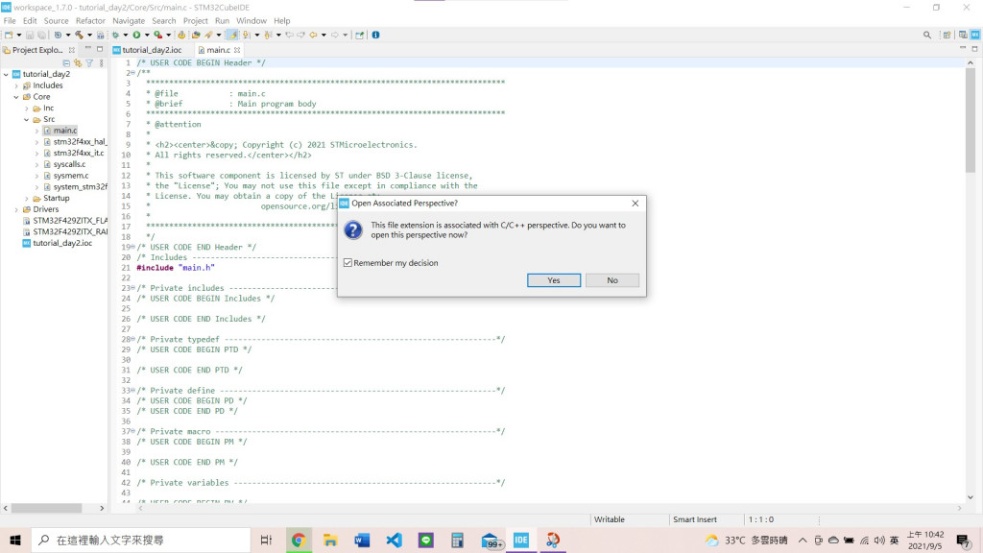
Task: Open the Project menu
Action: pyautogui.click(x=195, y=21)
